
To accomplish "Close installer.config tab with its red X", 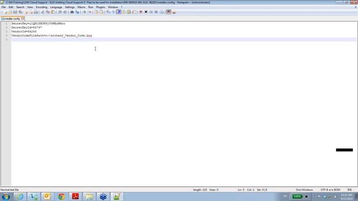I will [22, 18].
